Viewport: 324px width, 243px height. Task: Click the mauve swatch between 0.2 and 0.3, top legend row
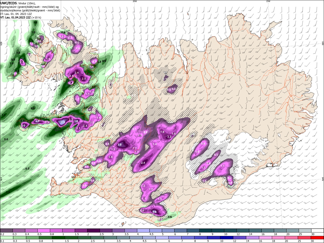coord(6,230)
